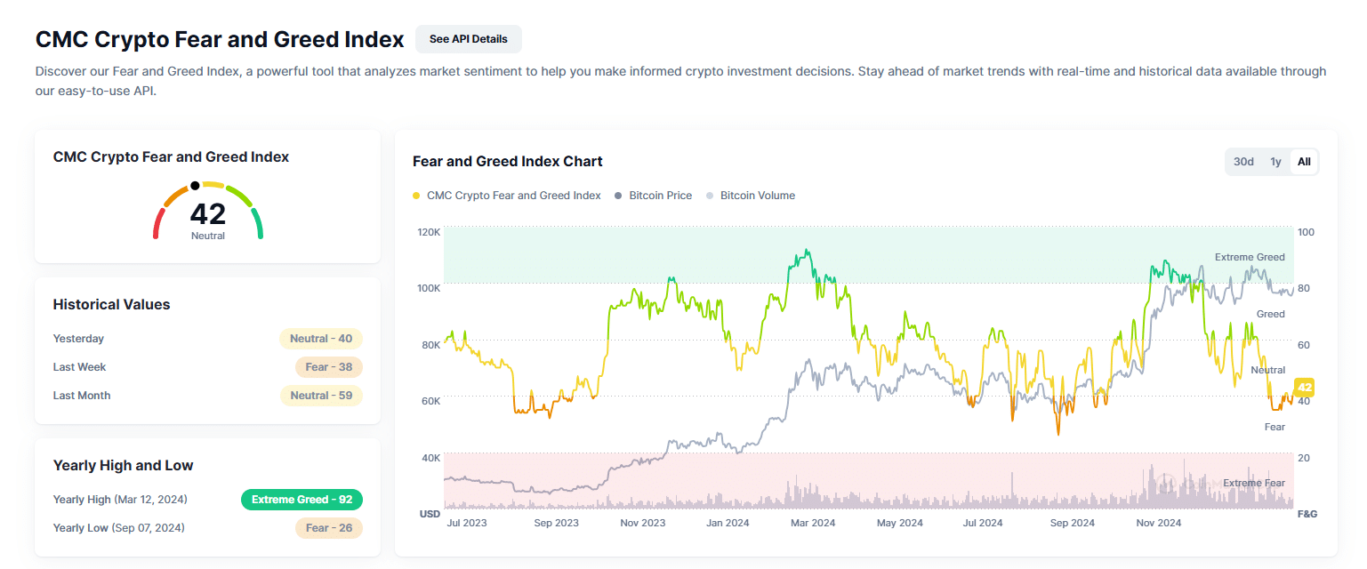This screenshot has height=569, width=1367.
Task: Click Yearly Low (Sep 07, 2024) label
Action: click(119, 528)
